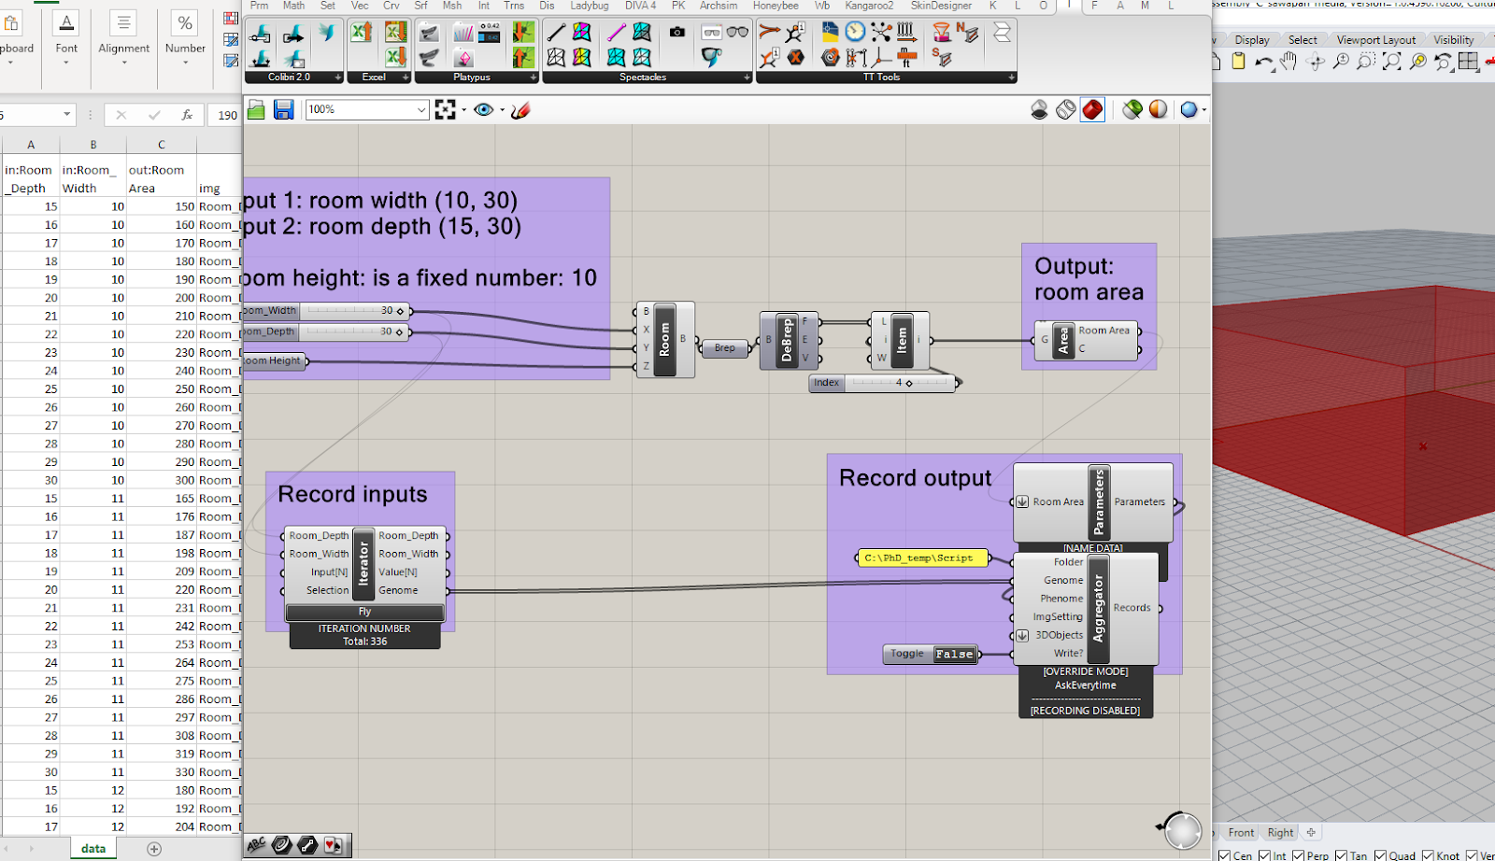This screenshot has width=1495, height=861.
Task: Toggle the Cen osnap checkbox
Action: pos(1224,855)
